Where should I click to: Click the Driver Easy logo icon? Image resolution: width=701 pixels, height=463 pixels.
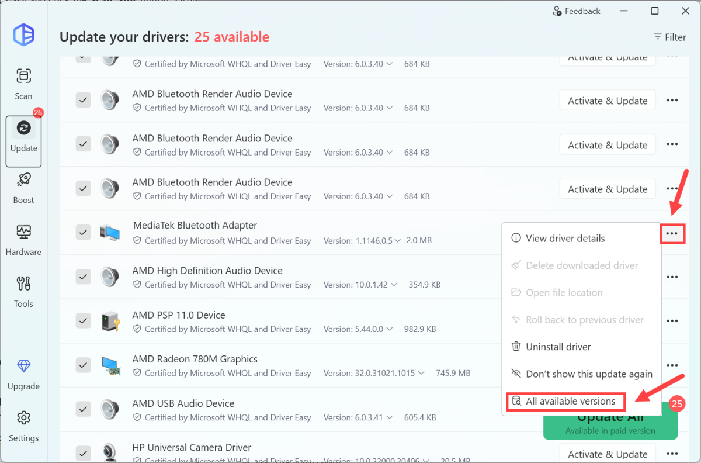24,34
